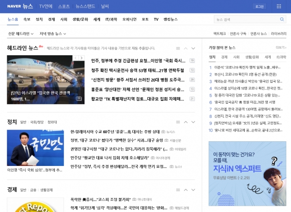Open the apps grid icon in header
Viewport: 291px width, 212px height.
tap(279, 6)
